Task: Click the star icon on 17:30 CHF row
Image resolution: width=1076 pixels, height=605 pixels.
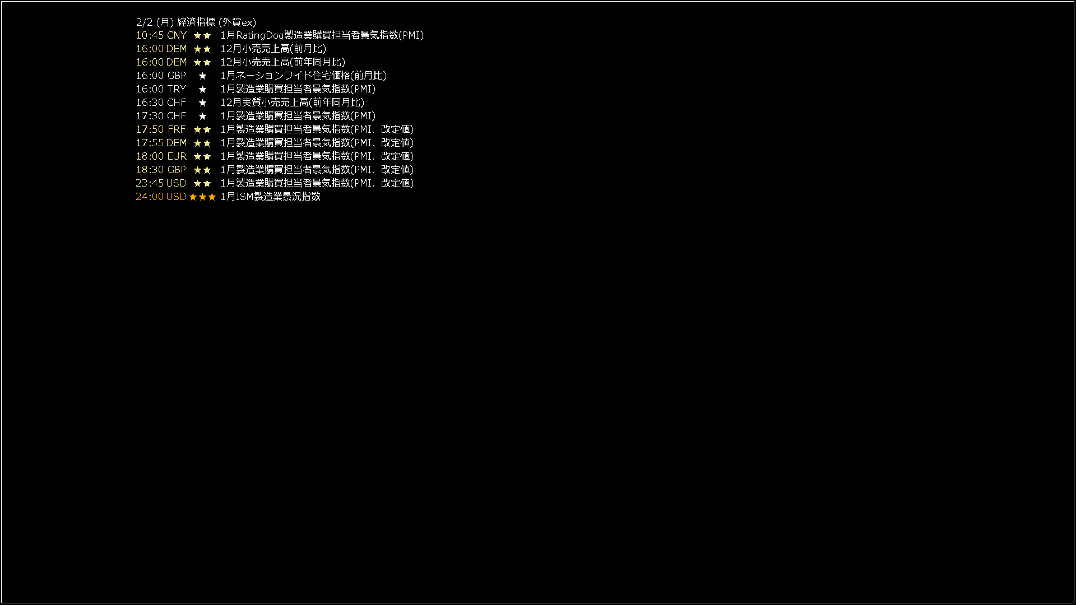Action: (x=203, y=116)
